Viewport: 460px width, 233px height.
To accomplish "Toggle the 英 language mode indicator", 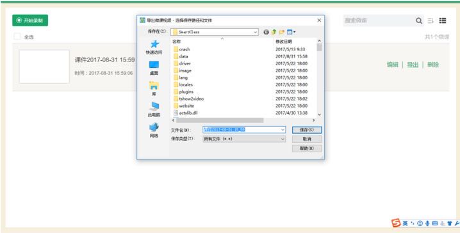I will pos(405,223).
